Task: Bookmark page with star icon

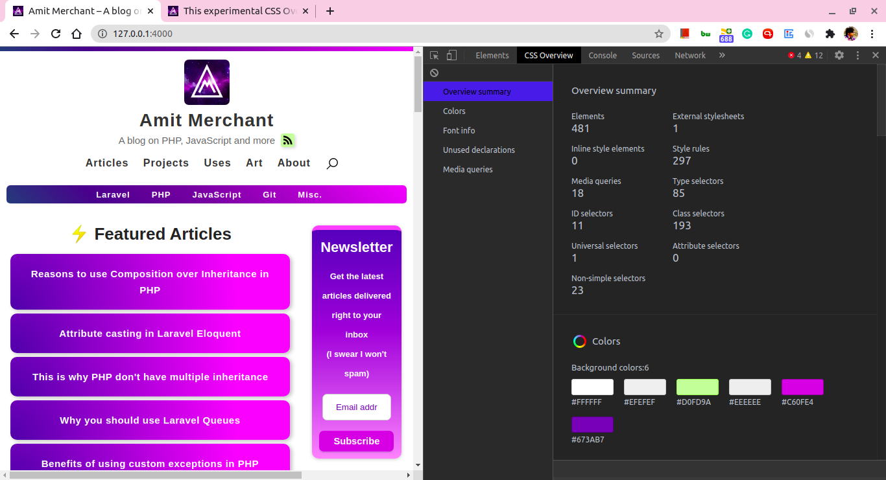Action: pos(659,34)
